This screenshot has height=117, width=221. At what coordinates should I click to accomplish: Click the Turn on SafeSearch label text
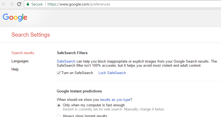tap(77, 73)
